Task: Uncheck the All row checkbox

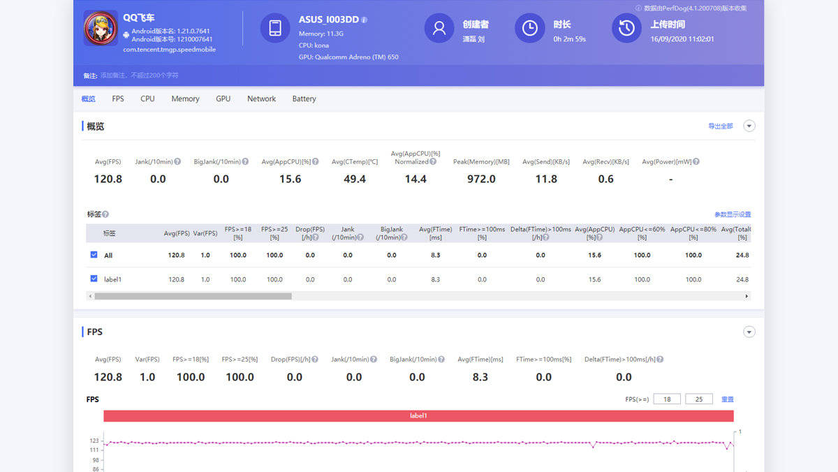Action: point(94,255)
